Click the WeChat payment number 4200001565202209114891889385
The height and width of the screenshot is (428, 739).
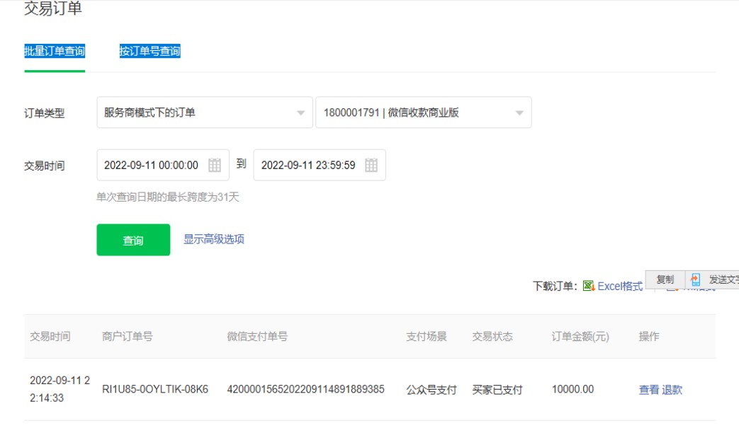[305, 390]
